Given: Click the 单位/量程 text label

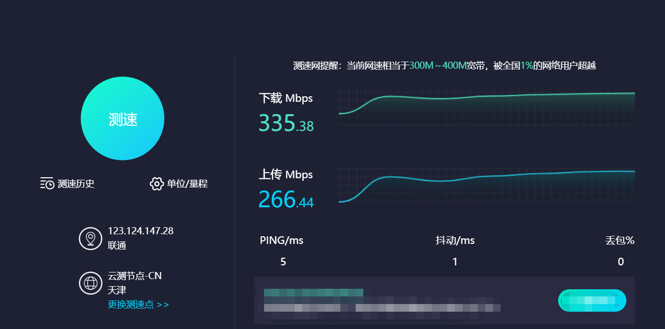Looking at the screenshot, I should click(187, 184).
